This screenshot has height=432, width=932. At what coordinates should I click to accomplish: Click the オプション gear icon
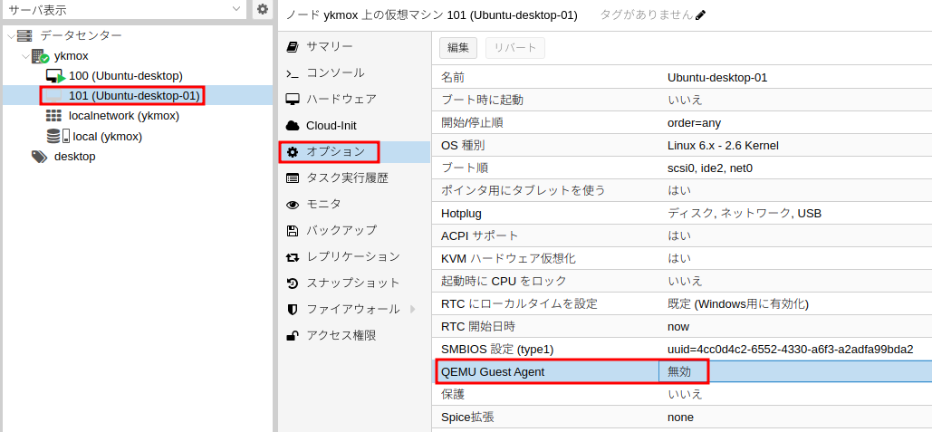pyautogui.click(x=292, y=152)
